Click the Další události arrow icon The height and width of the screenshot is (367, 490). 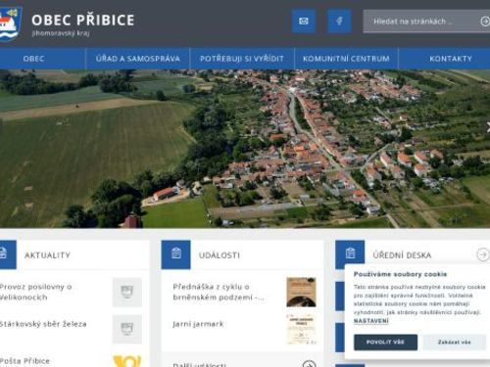[309, 364]
